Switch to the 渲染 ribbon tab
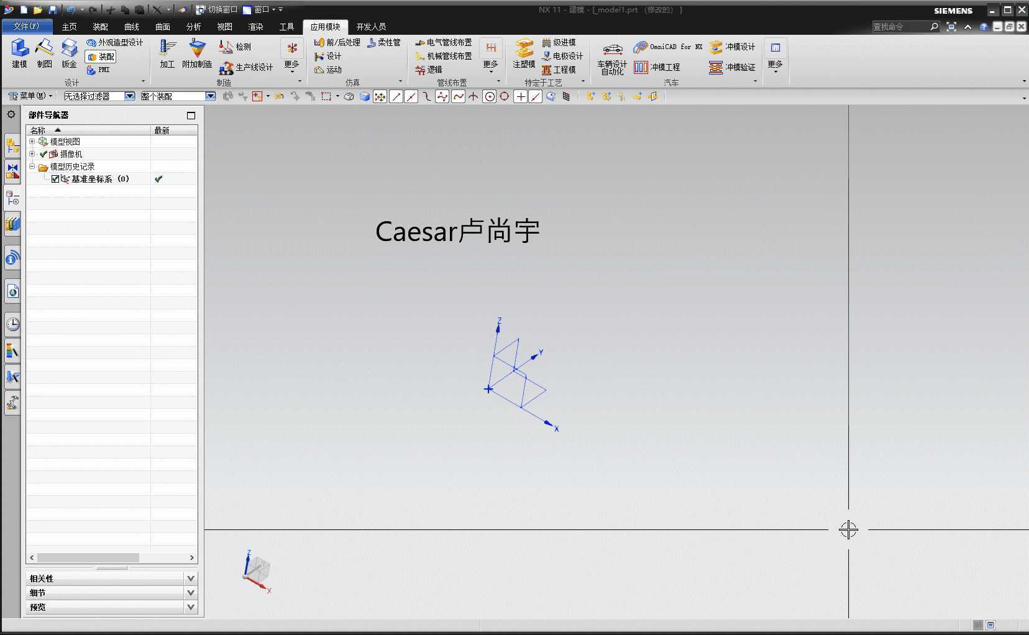Screen dimensions: 1029x635 coord(255,27)
